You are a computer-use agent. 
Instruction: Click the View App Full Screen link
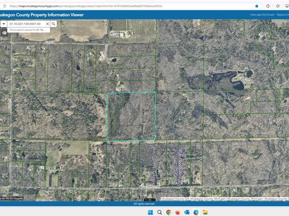coord(262,15)
